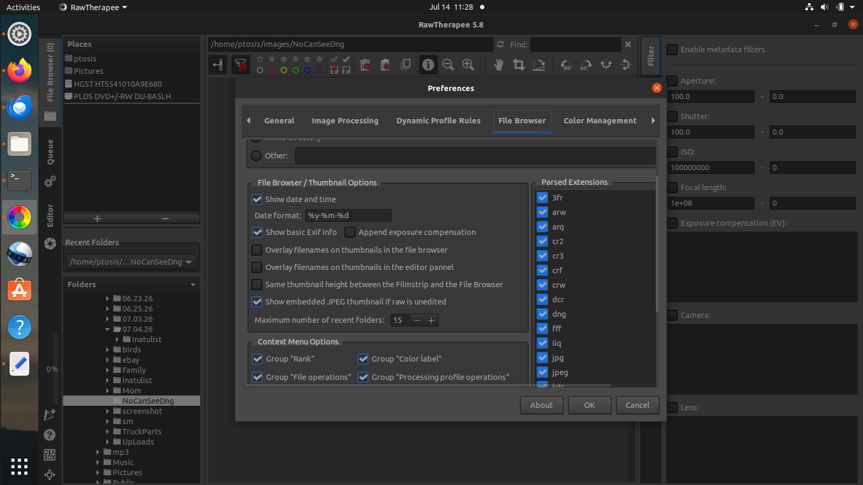Toggle the left panel visibility button

(x=218, y=65)
